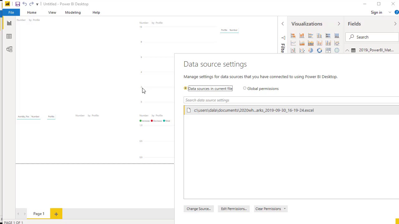The width and height of the screenshot is (399, 224).
Task: Open Help via the question mark icon
Action: coord(397,12)
